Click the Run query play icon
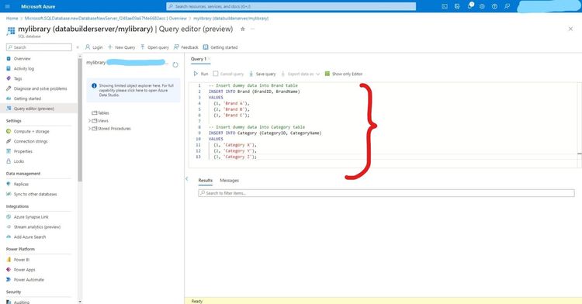Viewport: 582px width, 304px height. [x=196, y=74]
